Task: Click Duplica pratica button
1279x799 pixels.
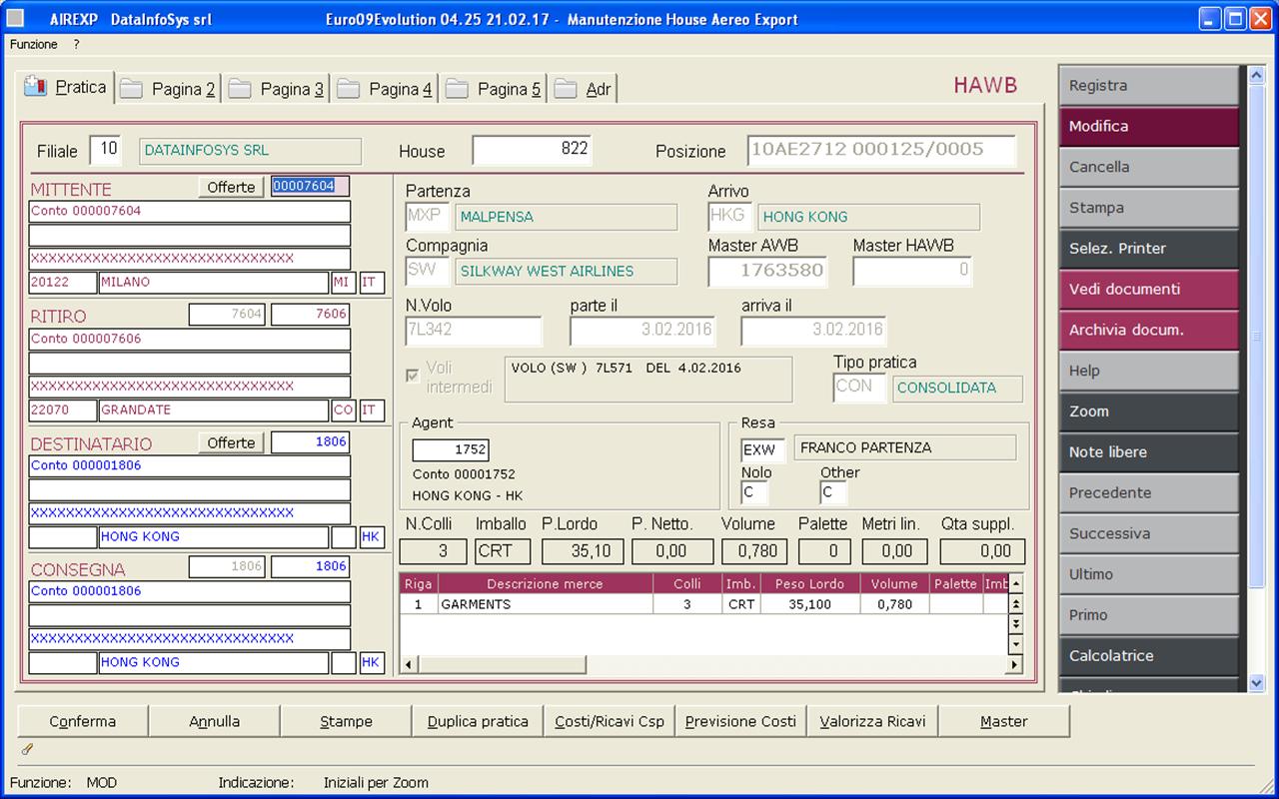Action: coord(478,721)
